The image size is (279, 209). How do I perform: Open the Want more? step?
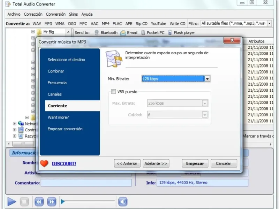58,117
